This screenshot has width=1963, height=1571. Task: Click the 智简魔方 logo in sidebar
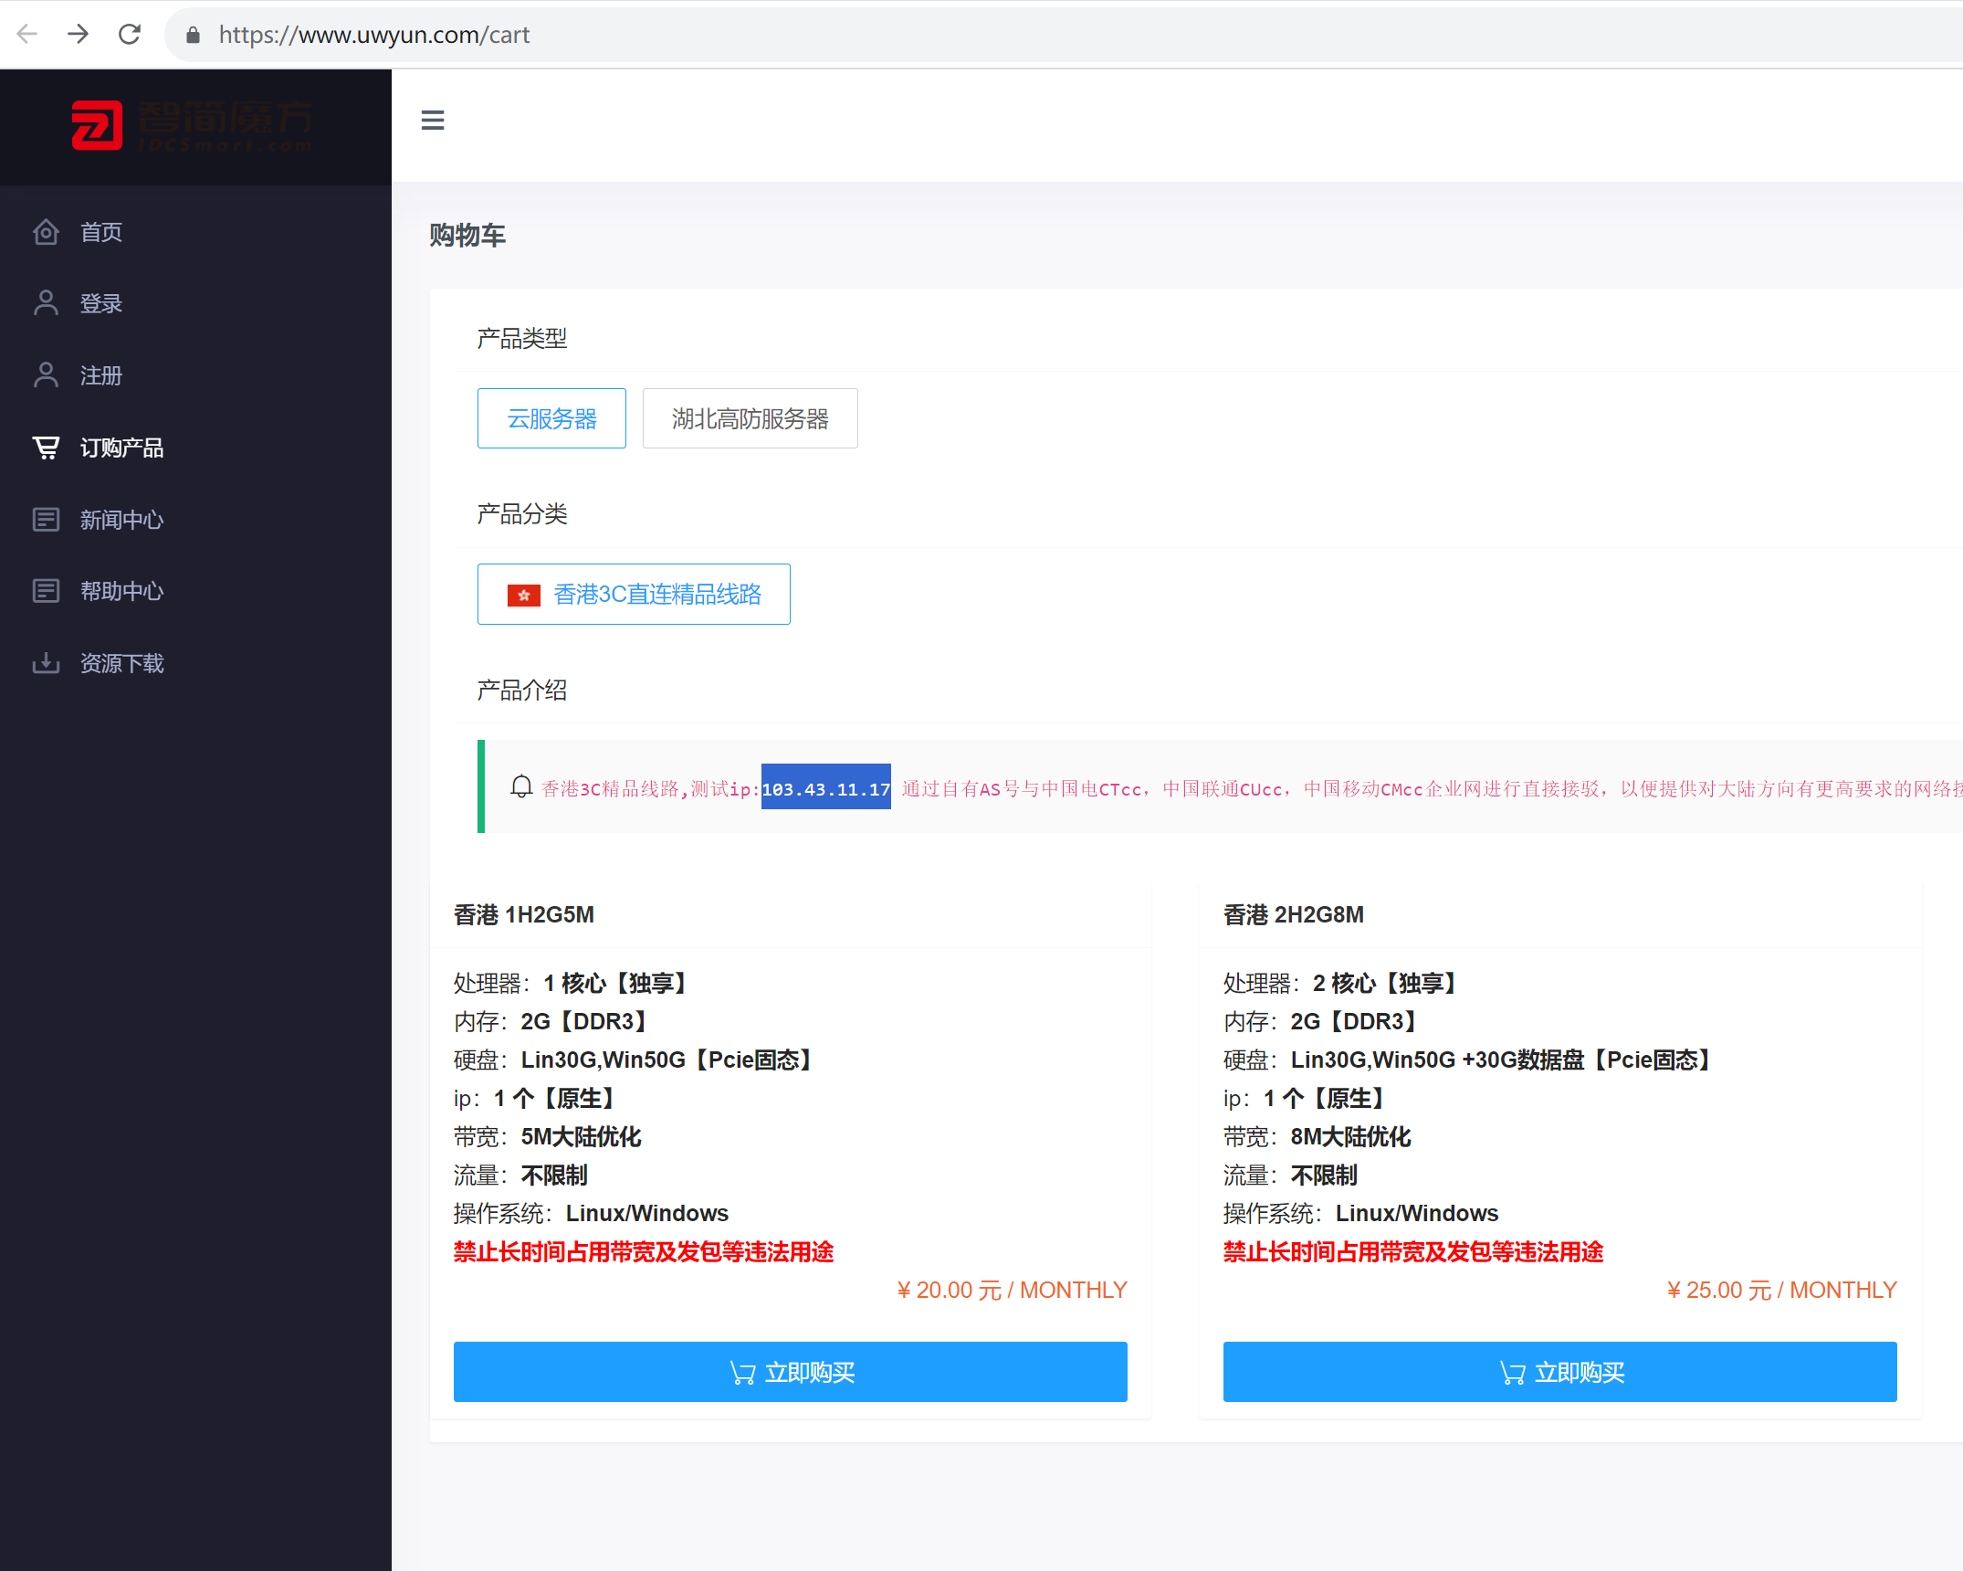[193, 126]
